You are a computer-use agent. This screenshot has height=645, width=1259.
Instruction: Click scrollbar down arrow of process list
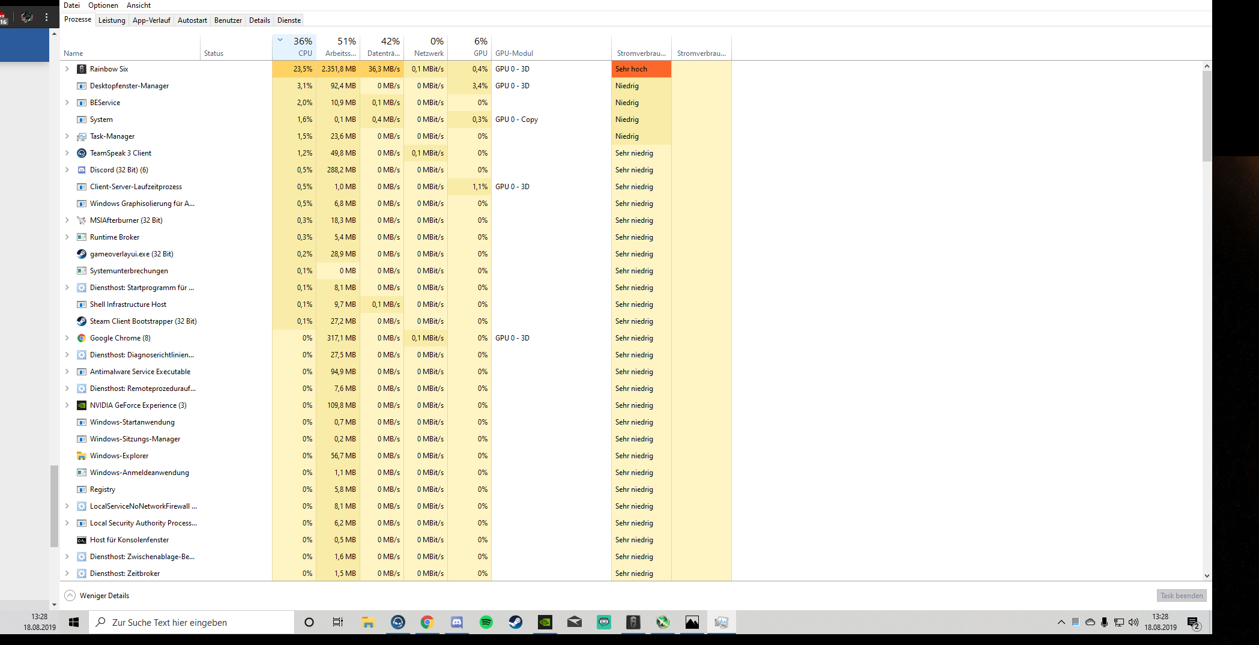[x=1207, y=575]
